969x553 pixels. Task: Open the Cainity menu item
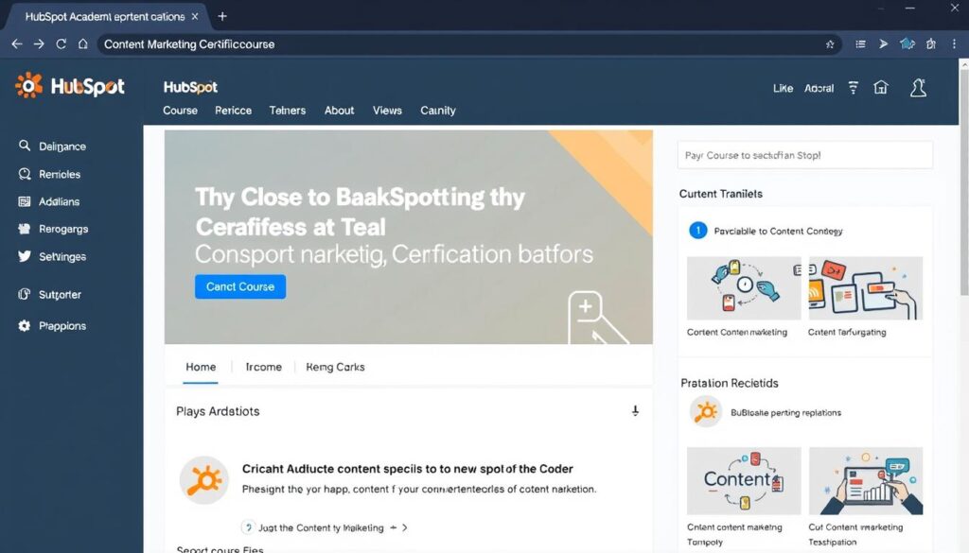coord(437,111)
